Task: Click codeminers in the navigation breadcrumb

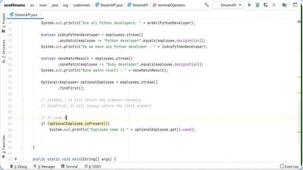Action: tap(81, 5)
